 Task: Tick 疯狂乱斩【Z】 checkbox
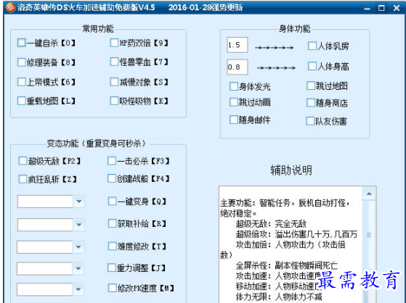tap(23, 179)
